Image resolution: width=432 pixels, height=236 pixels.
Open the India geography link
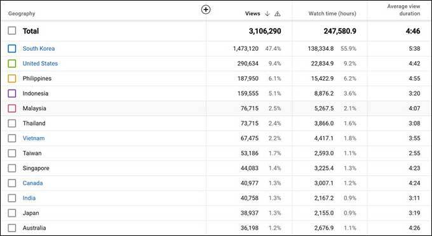(x=29, y=198)
